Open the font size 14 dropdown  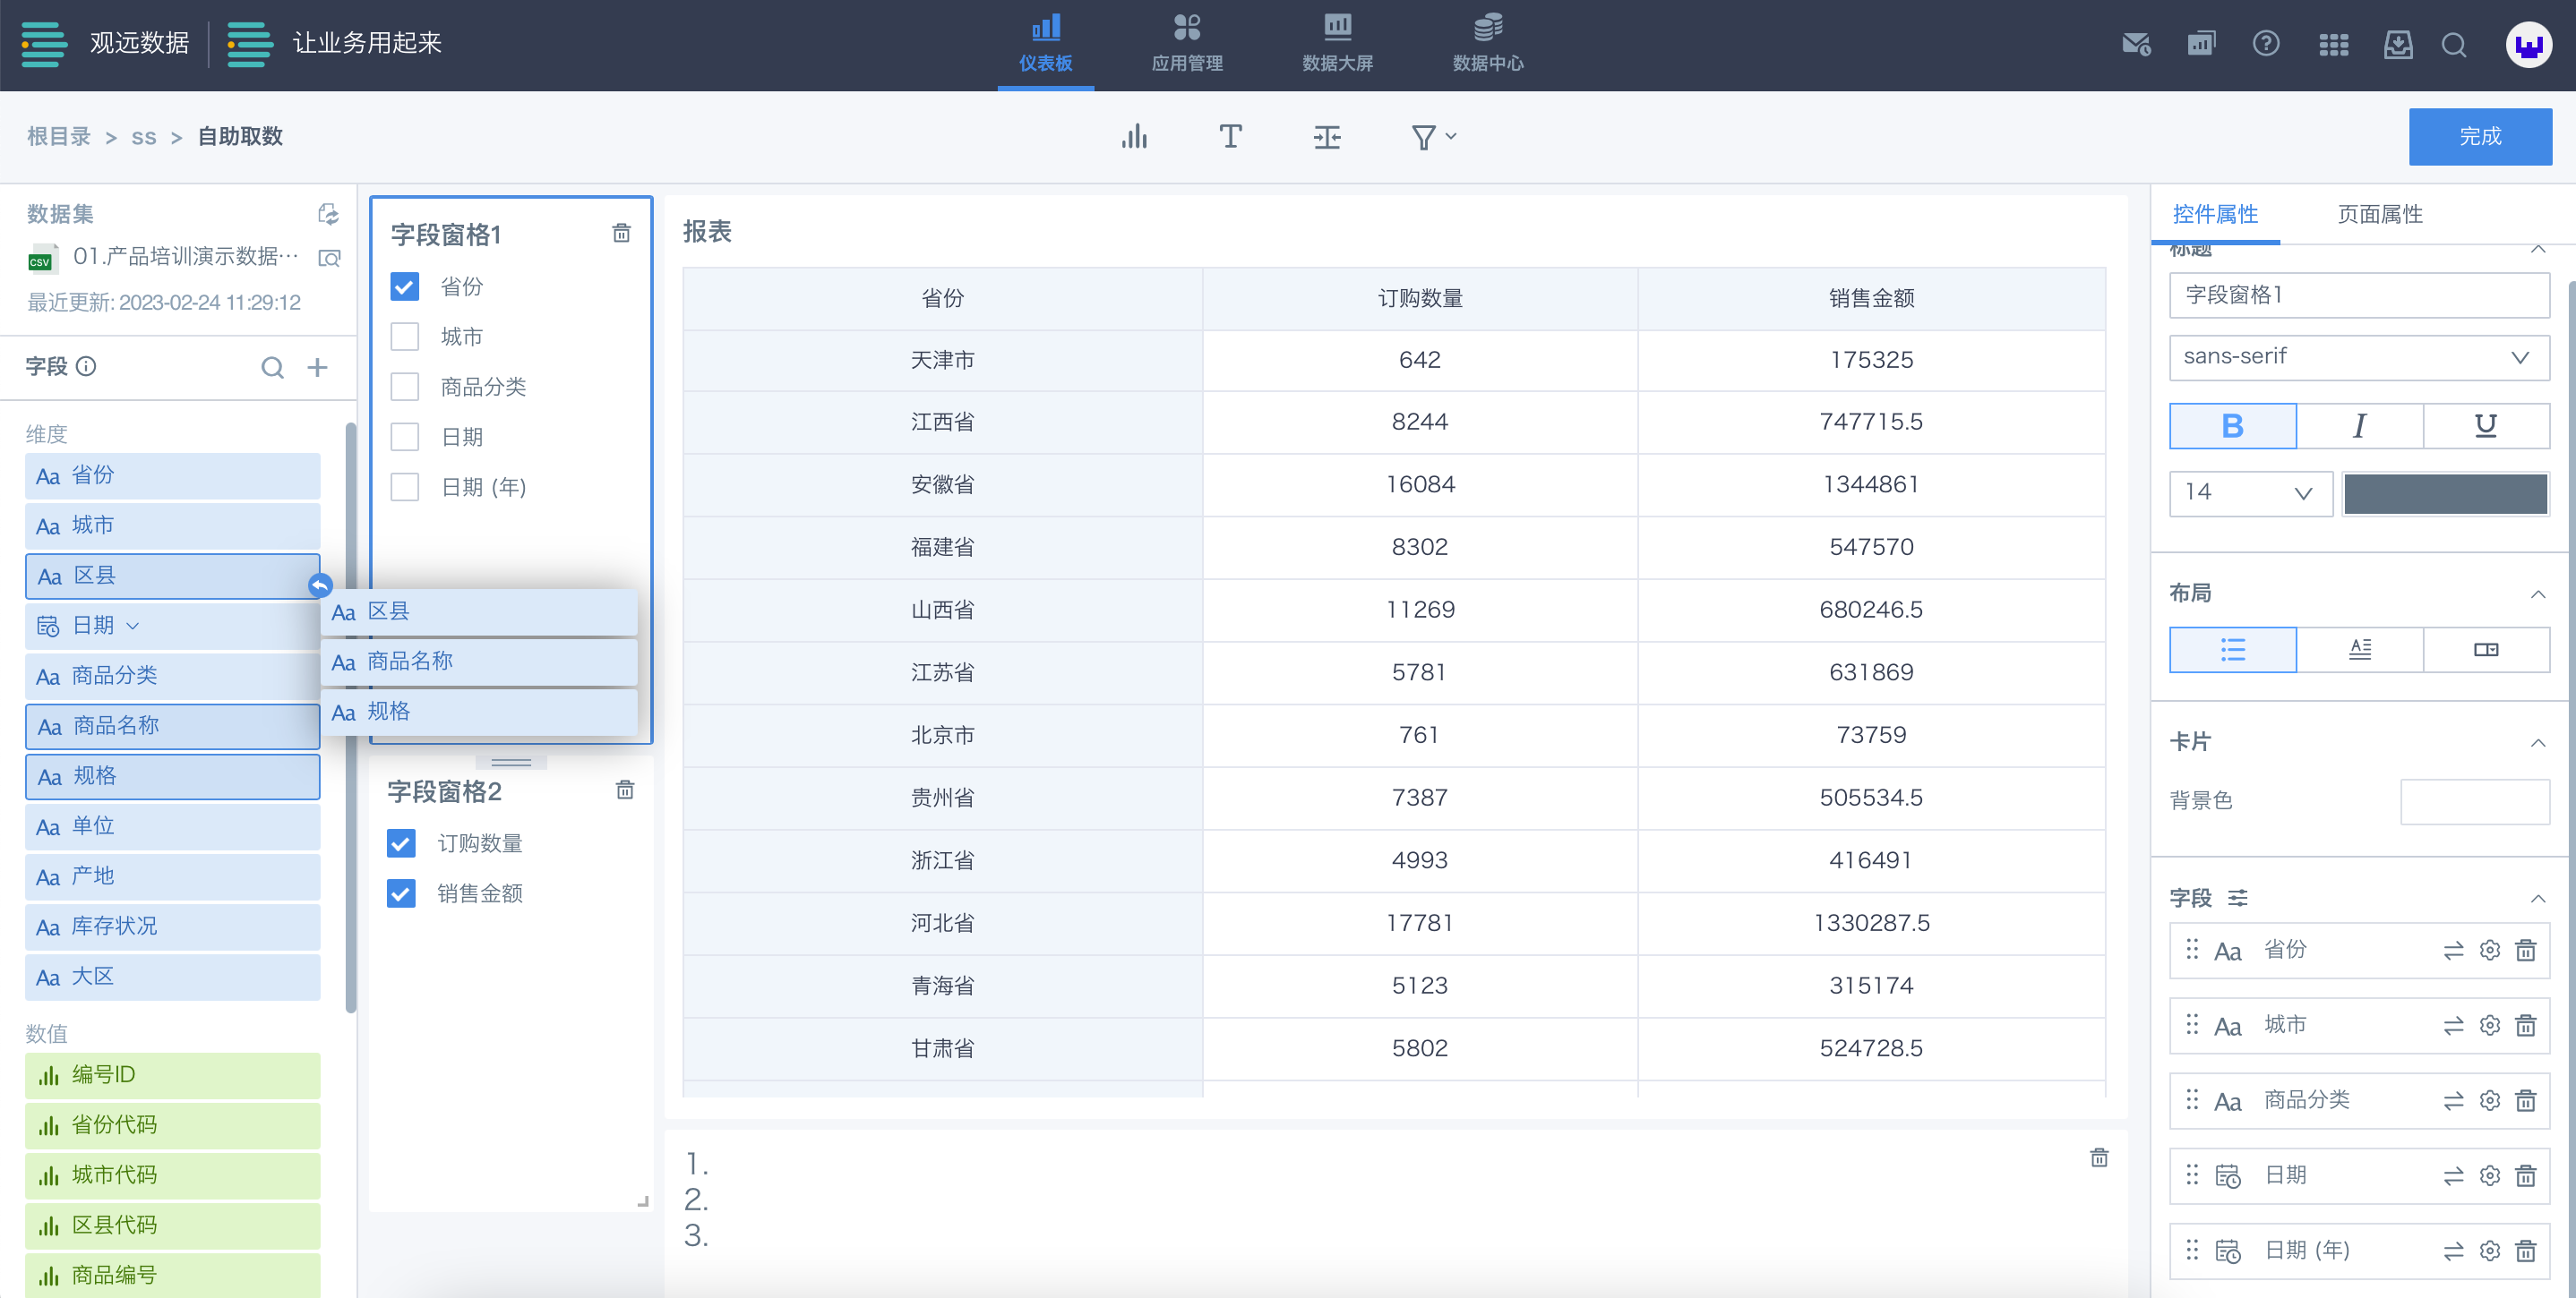pyautogui.click(x=2249, y=492)
